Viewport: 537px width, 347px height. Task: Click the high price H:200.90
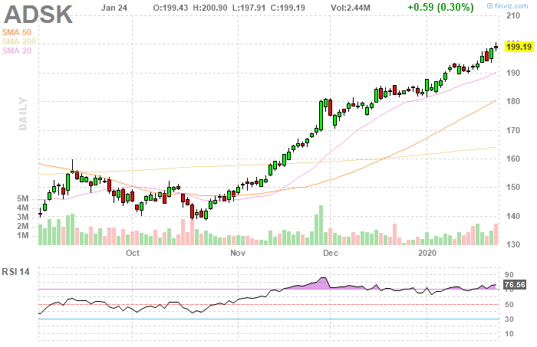[210, 8]
